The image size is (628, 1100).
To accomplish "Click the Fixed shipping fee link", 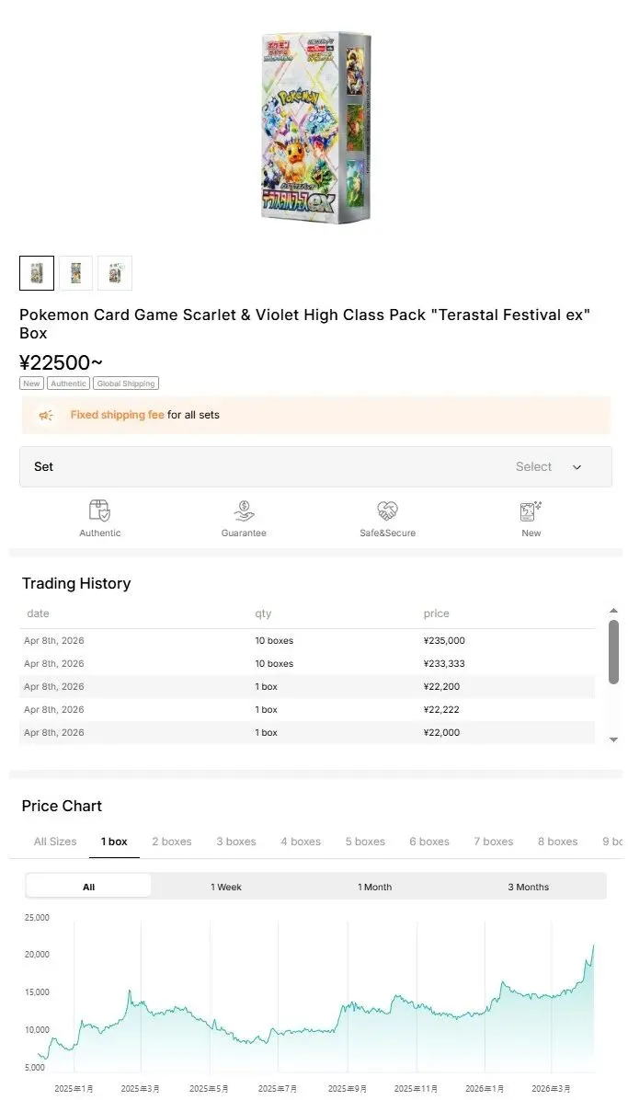I will click(117, 416).
